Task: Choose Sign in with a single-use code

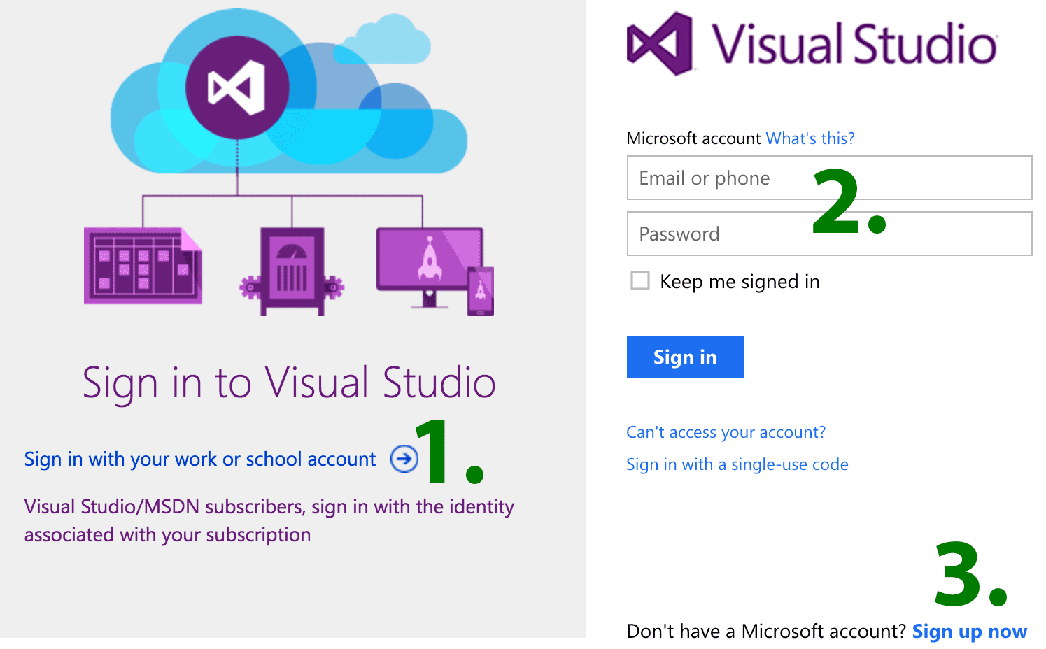Action: pyautogui.click(x=737, y=464)
